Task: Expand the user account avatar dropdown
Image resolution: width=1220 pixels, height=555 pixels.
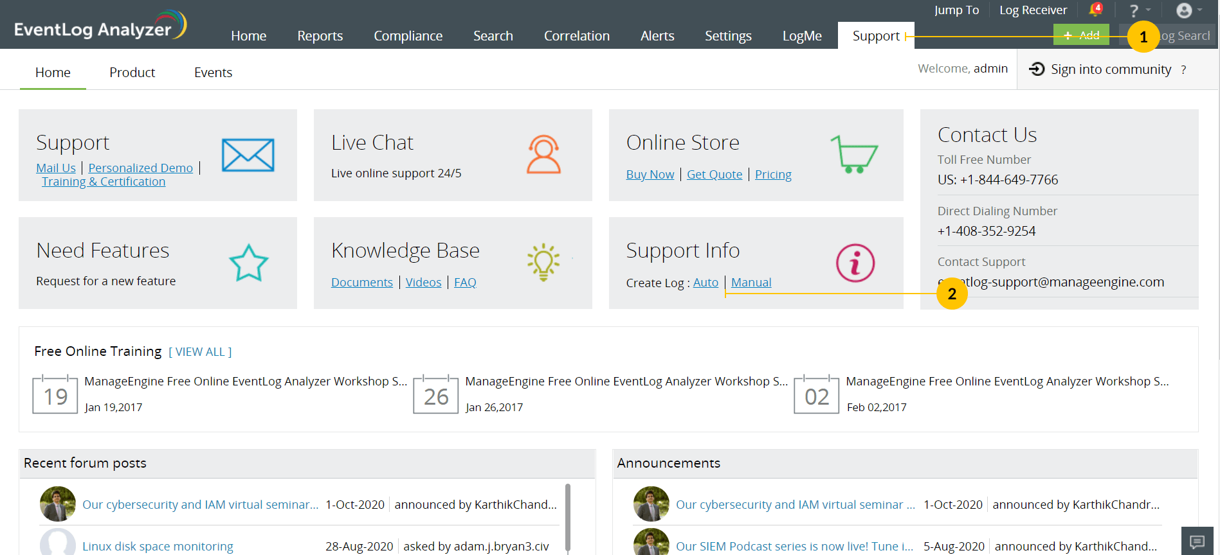Action: pyautogui.click(x=1188, y=10)
